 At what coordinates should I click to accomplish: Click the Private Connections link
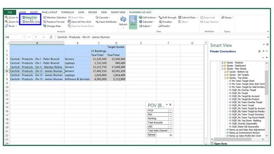(223, 51)
